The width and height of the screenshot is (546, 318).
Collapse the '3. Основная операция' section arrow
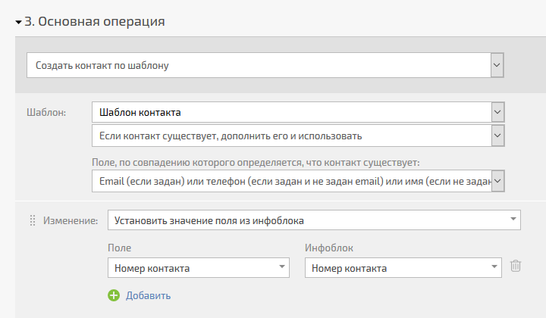coord(18,22)
